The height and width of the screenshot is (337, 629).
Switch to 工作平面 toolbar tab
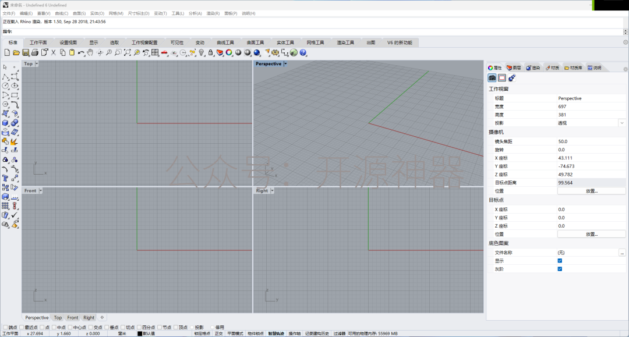click(x=38, y=42)
